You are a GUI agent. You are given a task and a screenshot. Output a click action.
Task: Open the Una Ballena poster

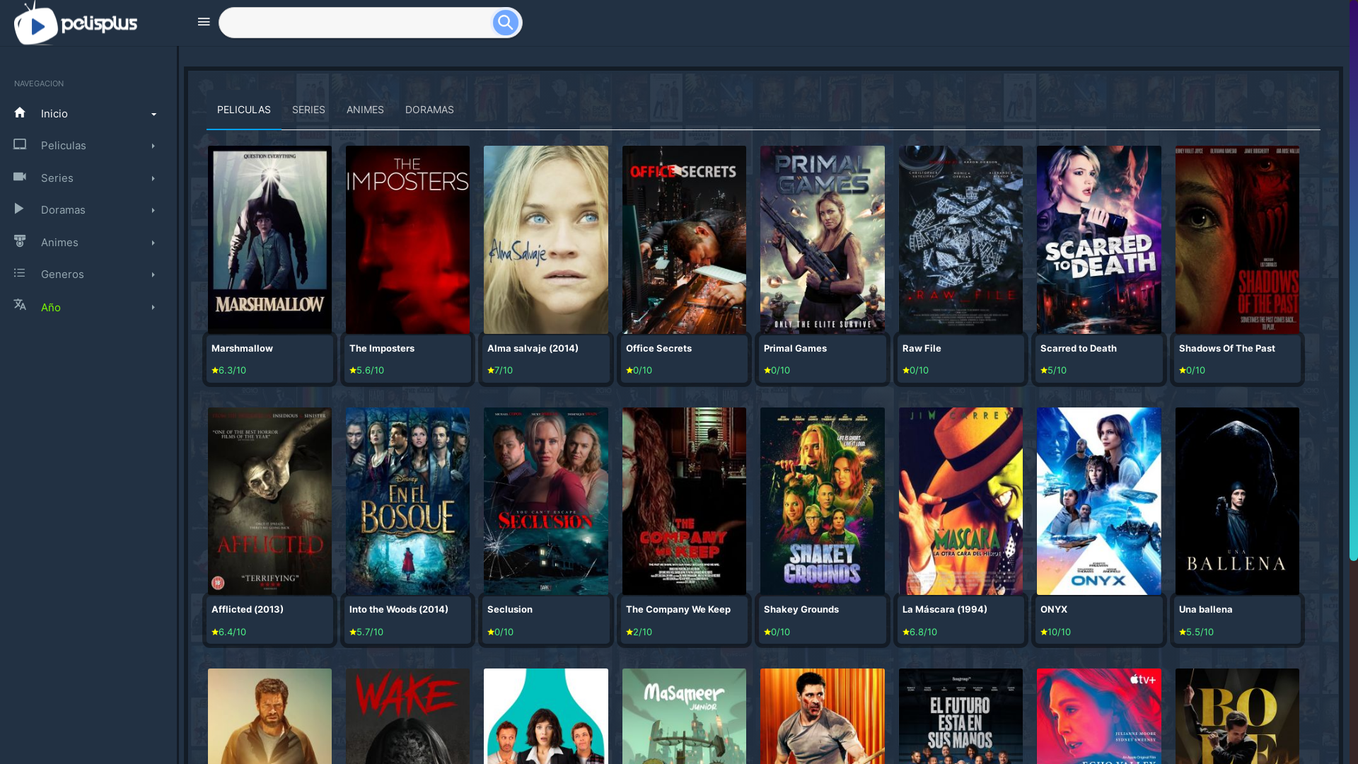click(x=1237, y=501)
